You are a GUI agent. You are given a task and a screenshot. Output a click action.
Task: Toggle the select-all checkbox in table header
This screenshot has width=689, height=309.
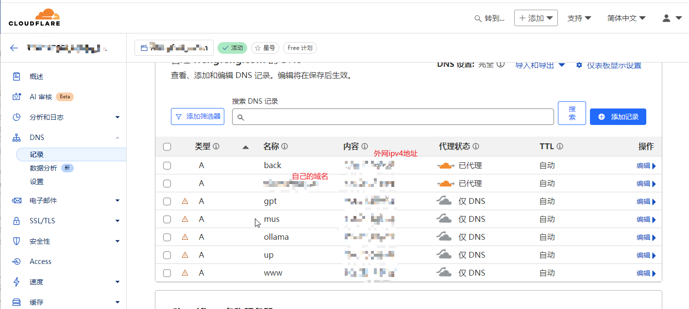point(167,147)
